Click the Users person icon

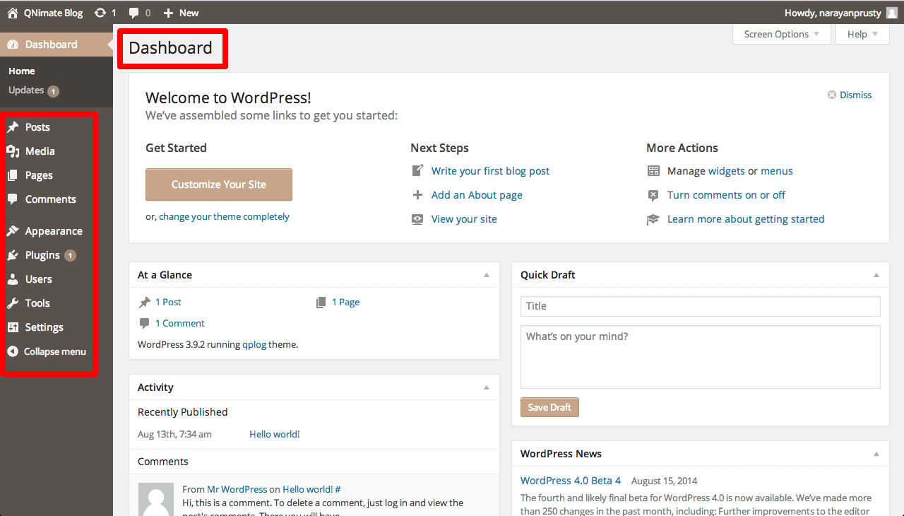point(13,279)
